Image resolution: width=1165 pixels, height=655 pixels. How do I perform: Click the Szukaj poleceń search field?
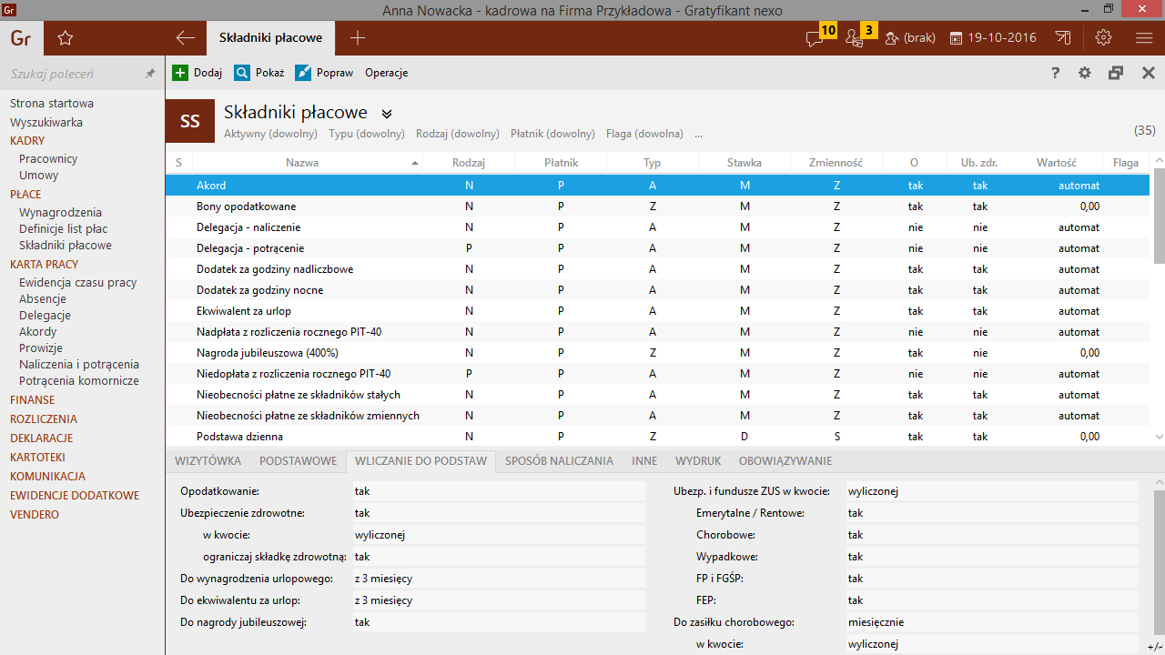tap(73, 74)
